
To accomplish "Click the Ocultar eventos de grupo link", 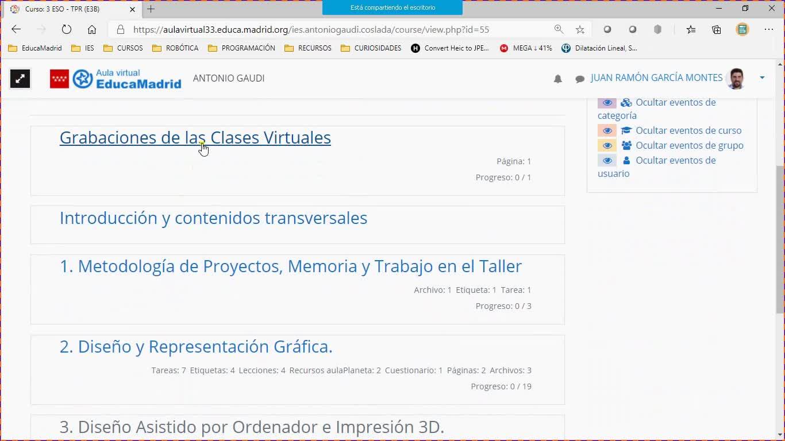I will click(x=690, y=145).
